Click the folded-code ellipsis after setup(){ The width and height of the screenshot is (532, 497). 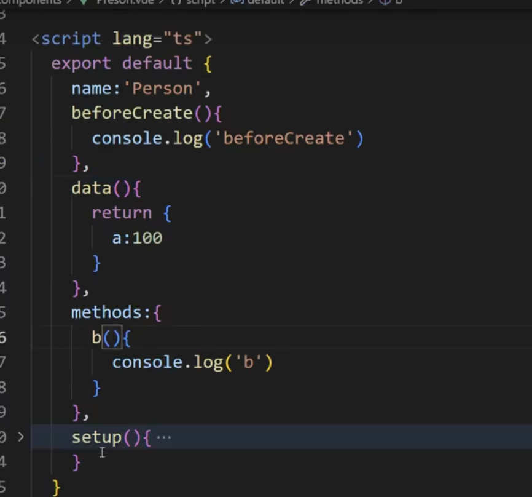pyautogui.click(x=164, y=437)
